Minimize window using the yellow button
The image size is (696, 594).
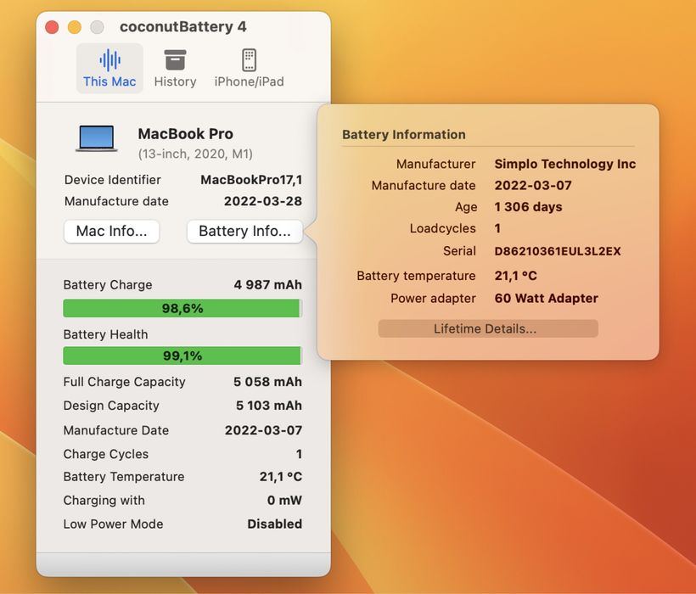point(75,27)
